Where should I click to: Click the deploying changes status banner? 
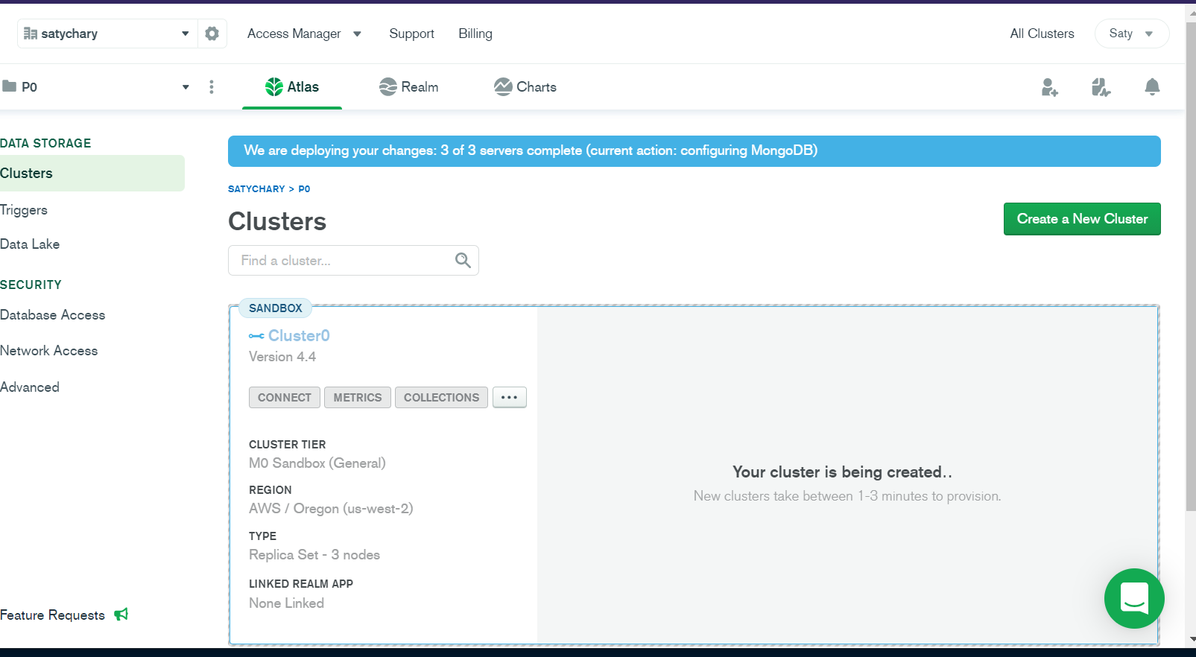pos(694,151)
